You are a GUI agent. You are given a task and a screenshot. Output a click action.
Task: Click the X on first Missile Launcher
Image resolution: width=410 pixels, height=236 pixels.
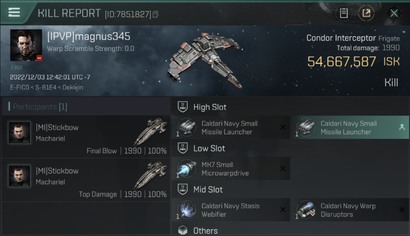tap(283, 127)
